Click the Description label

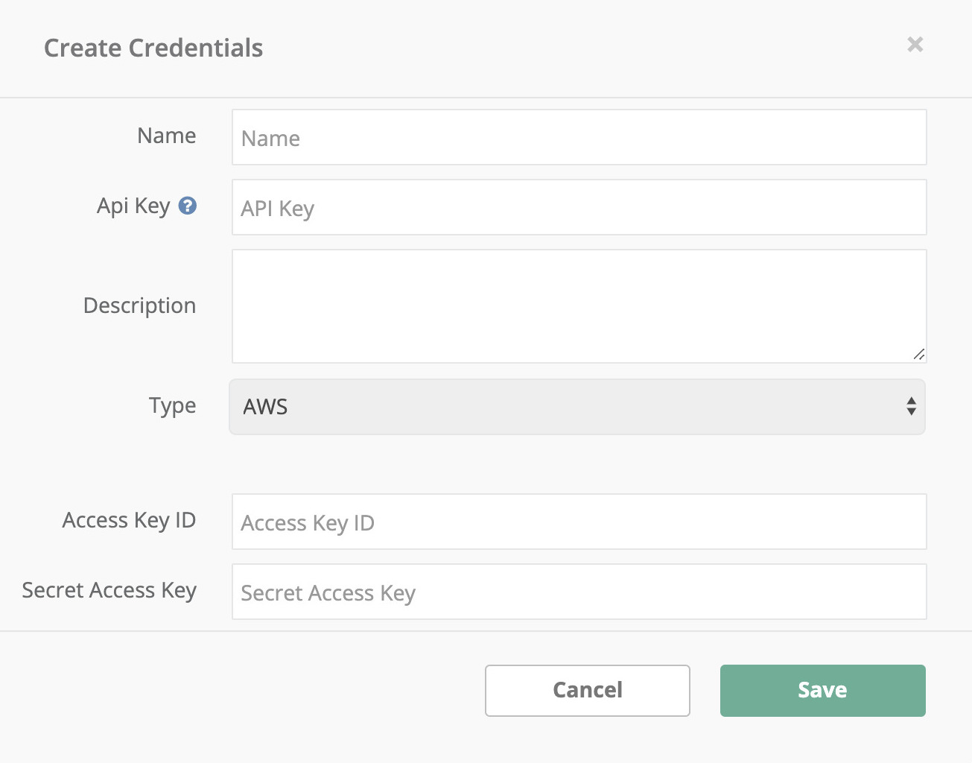pos(140,306)
